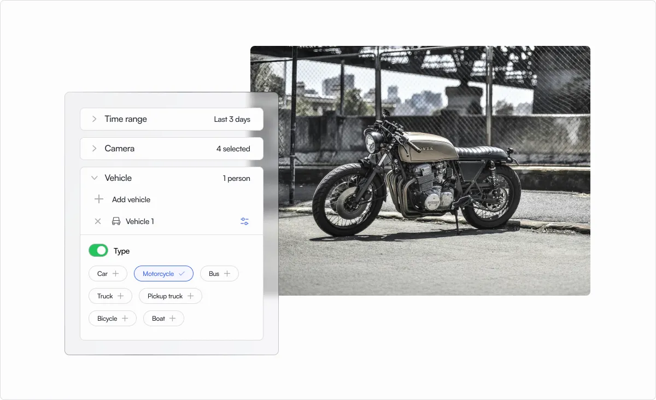Click the '4 selected' camera value
Viewport: 656px width, 400px height.
(233, 149)
